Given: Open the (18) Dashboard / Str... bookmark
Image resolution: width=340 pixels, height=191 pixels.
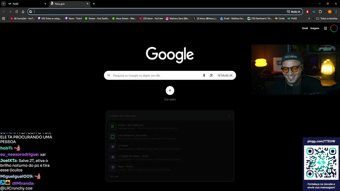Looking at the screenshot, I should click(x=260, y=19).
